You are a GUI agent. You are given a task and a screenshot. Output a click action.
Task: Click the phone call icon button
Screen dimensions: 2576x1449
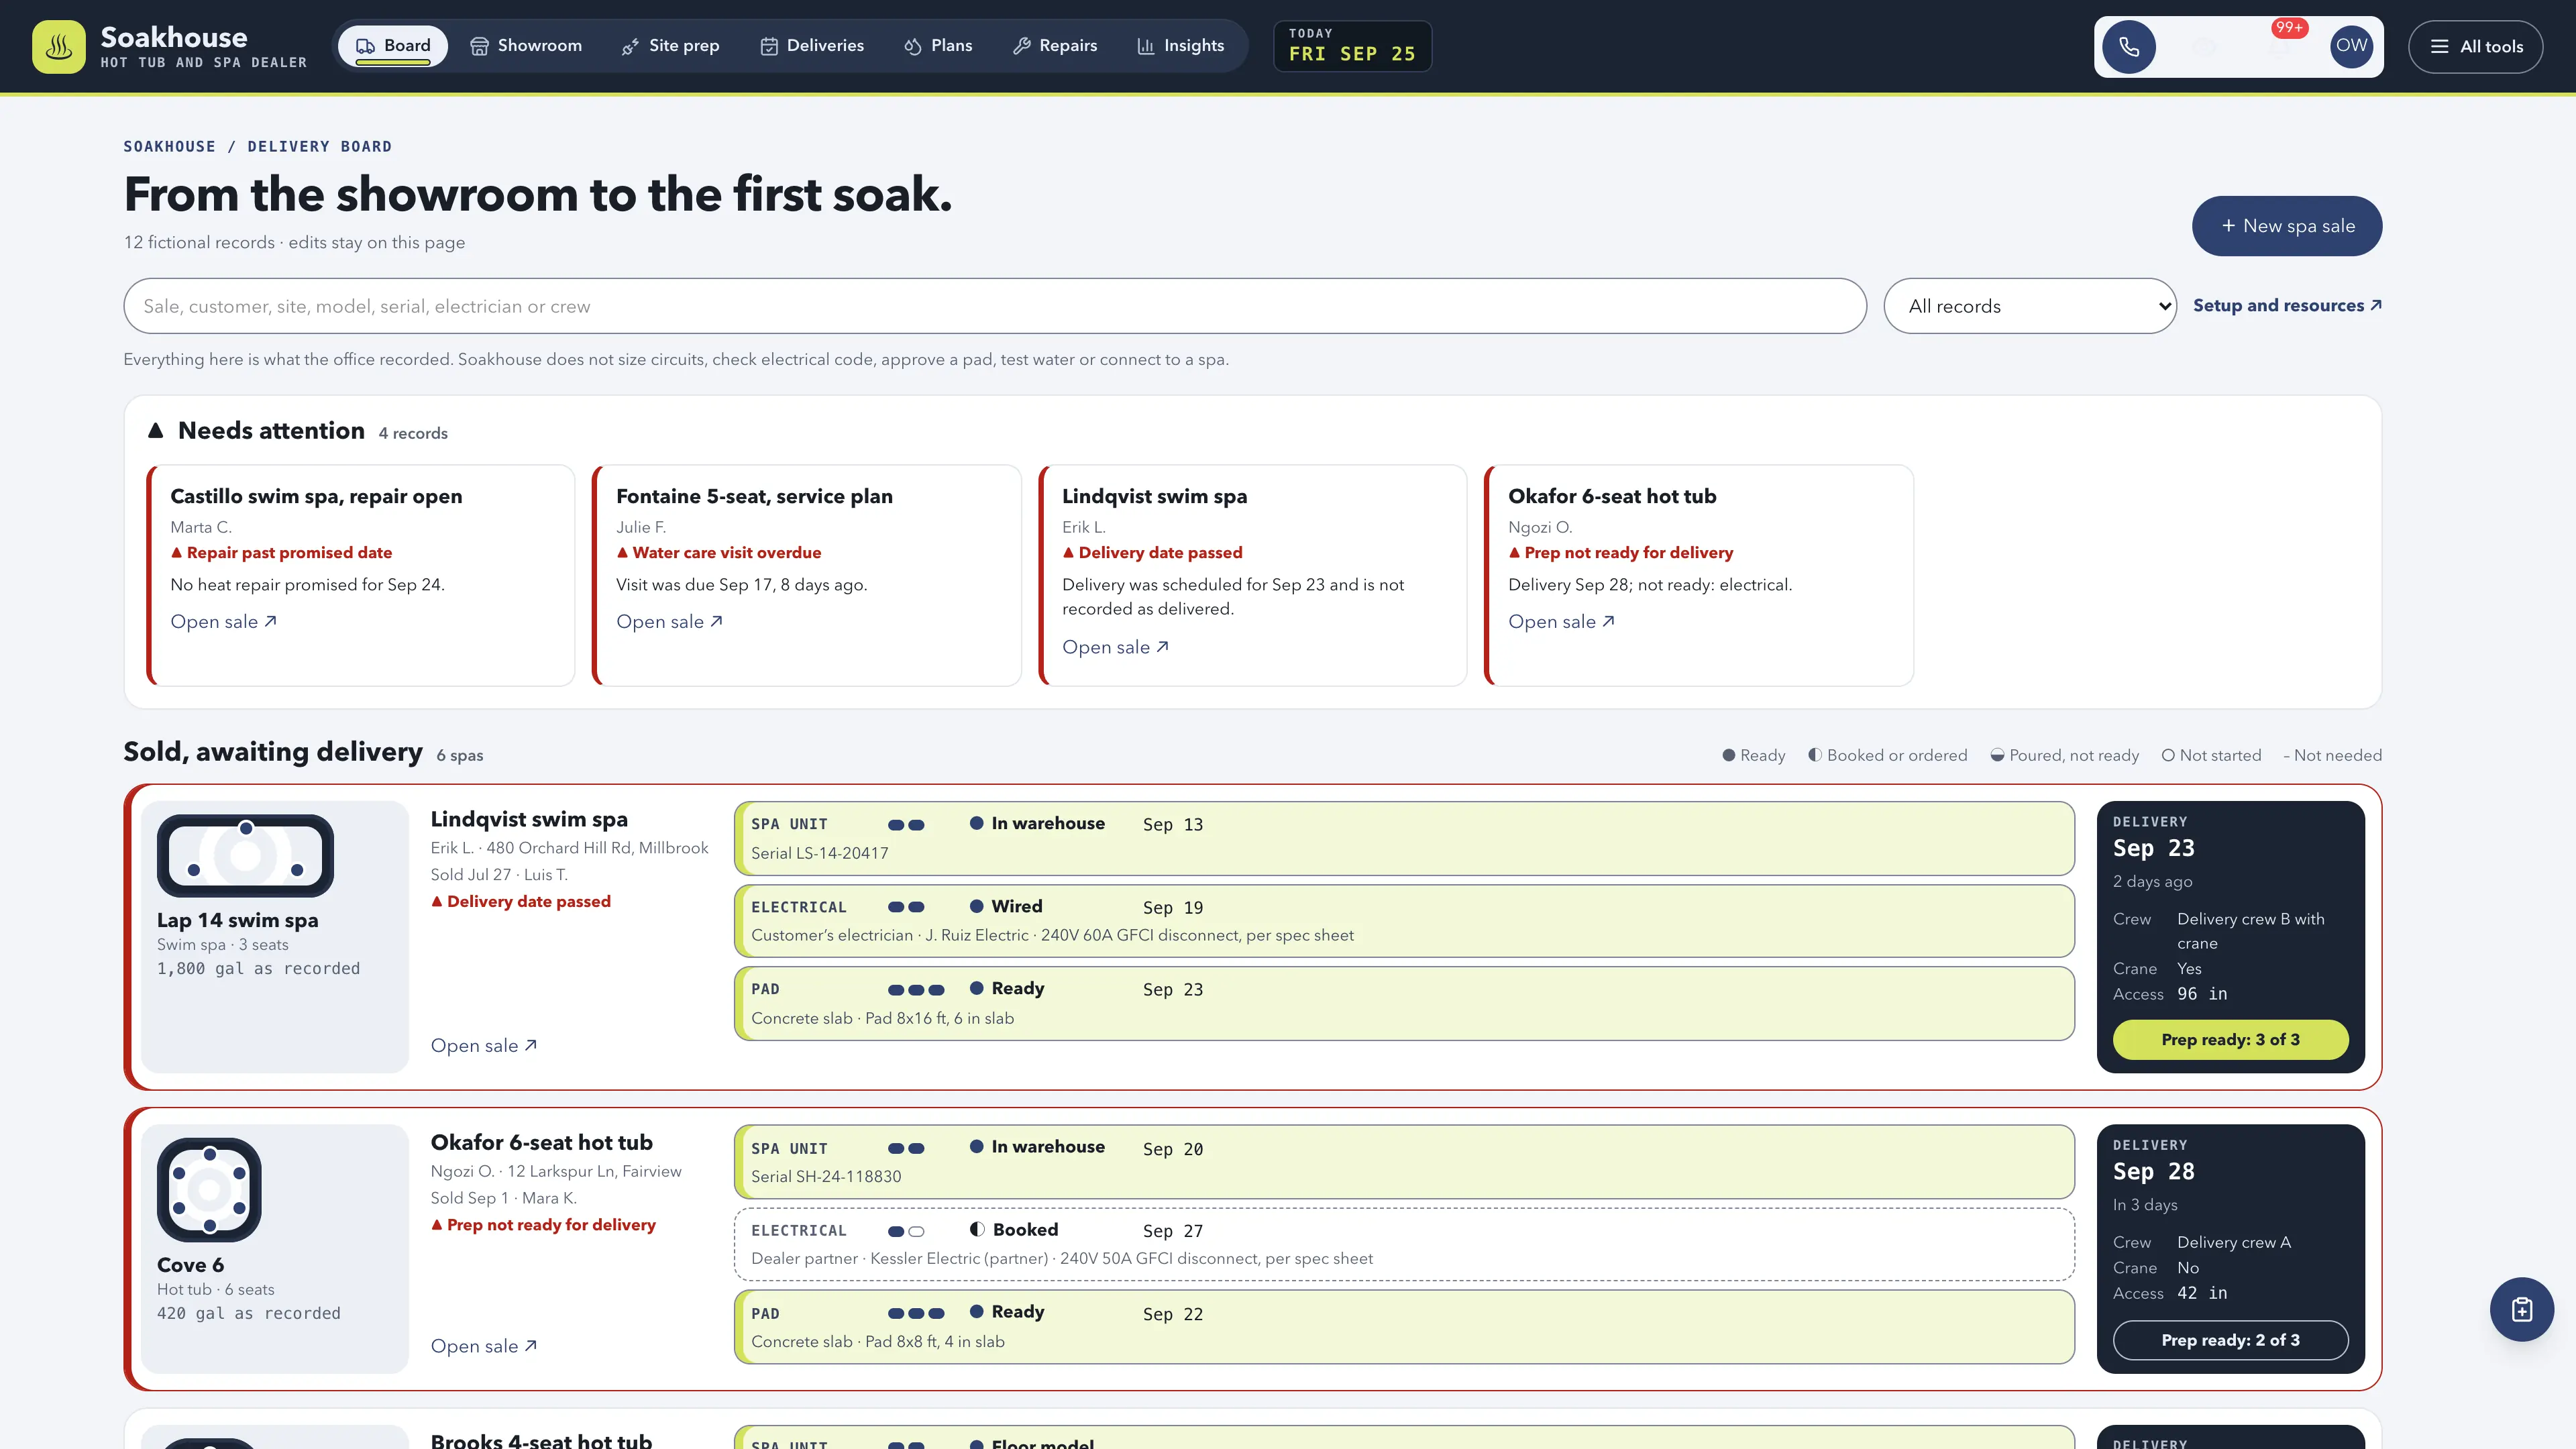[x=2129, y=46]
